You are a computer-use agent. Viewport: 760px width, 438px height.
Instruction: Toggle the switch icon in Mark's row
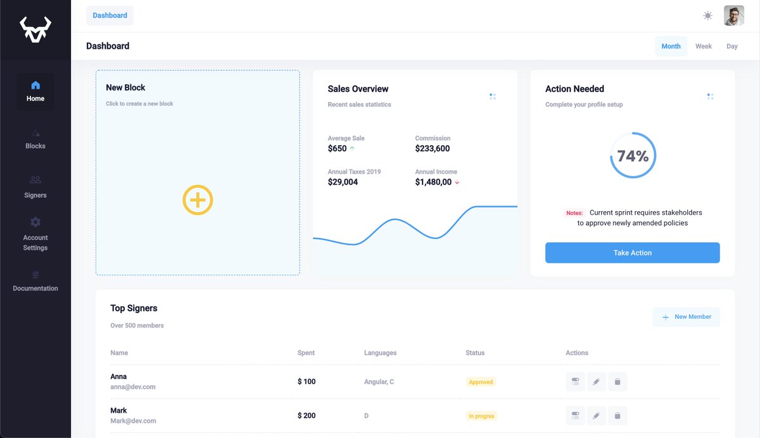[576, 416]
